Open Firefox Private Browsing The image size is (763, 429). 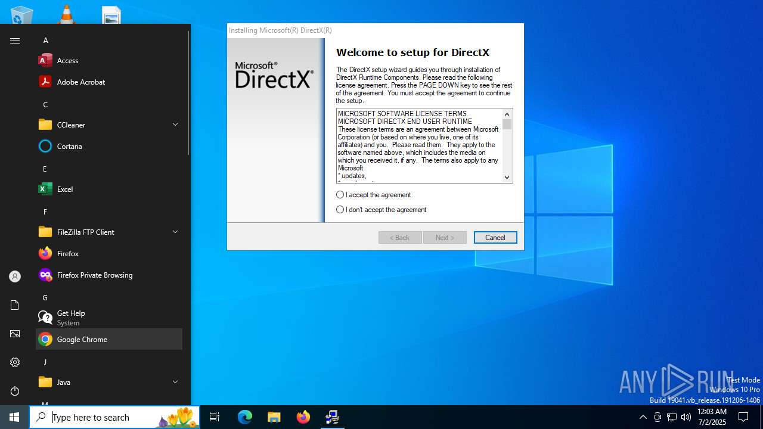point(109,275)
